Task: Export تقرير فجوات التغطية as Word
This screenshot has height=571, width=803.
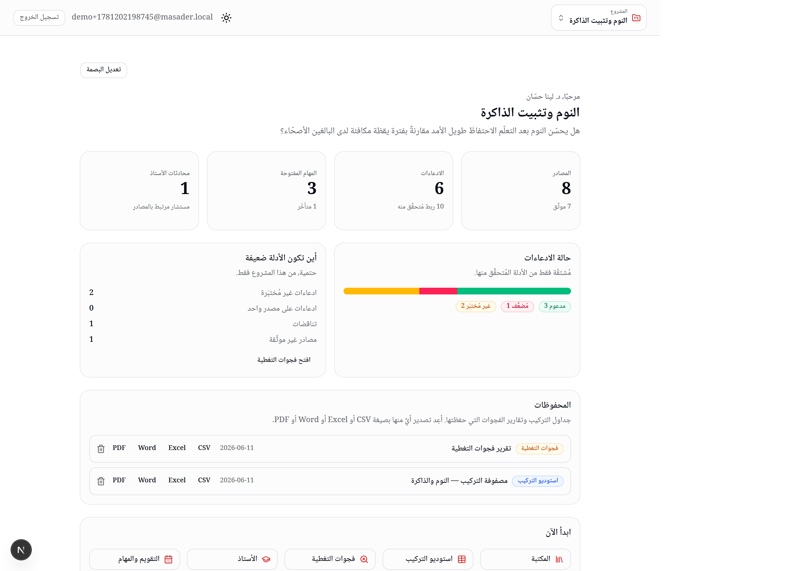Action: (x=147, y=448)
